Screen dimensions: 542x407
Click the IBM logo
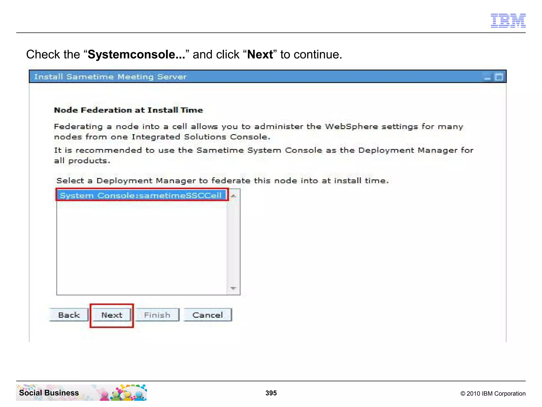click(x=508, y=21)
